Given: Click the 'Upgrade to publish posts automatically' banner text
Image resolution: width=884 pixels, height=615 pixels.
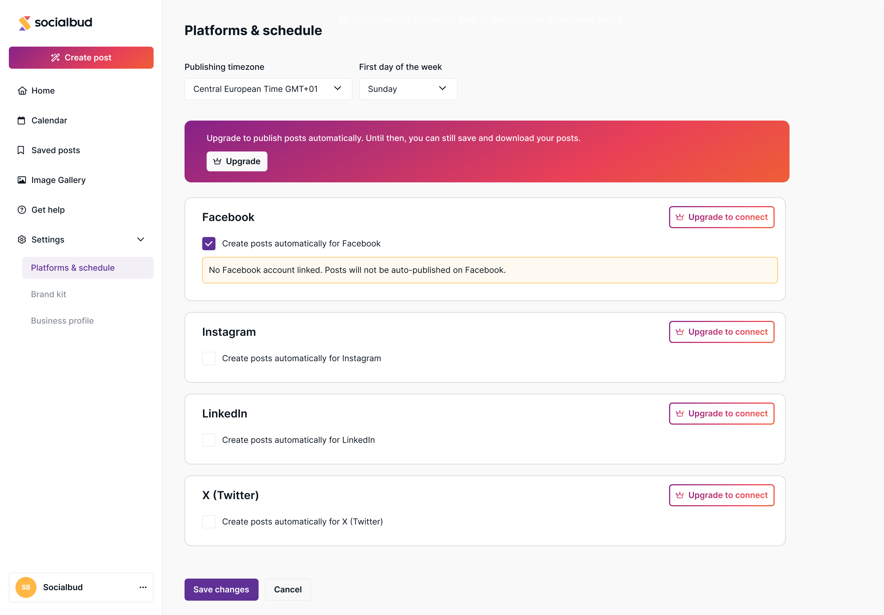Looking at the screenshot, I should 393,138.
